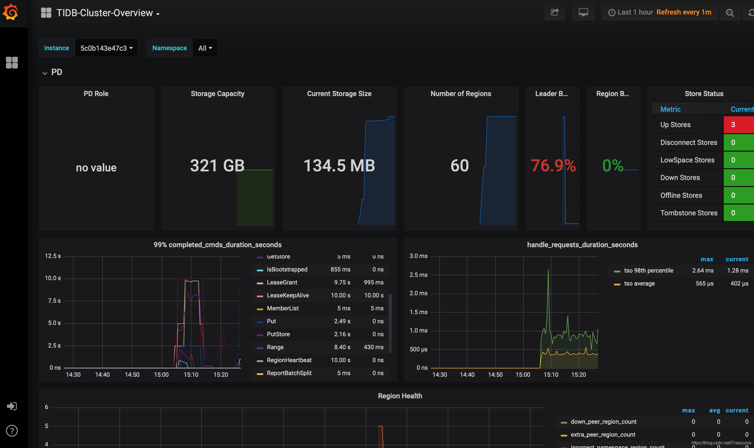754x448 pixels.
Task: Click the Grafana logo icon
Action: (x=11, y=12)
